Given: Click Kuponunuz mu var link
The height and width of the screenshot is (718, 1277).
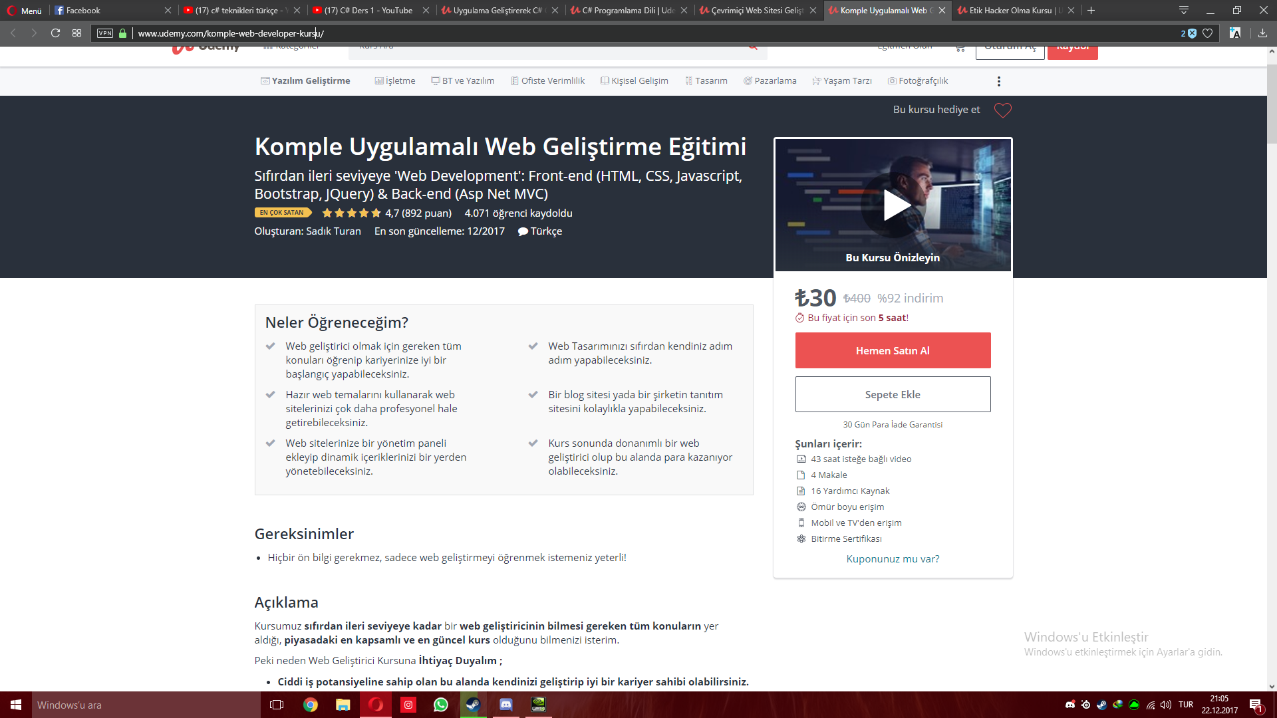Looking at the screenshot, I should (893, 559).
